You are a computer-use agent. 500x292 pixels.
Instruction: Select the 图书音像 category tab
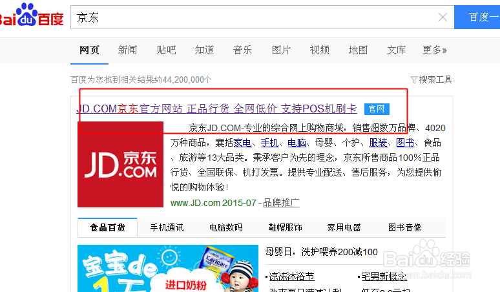404,227
